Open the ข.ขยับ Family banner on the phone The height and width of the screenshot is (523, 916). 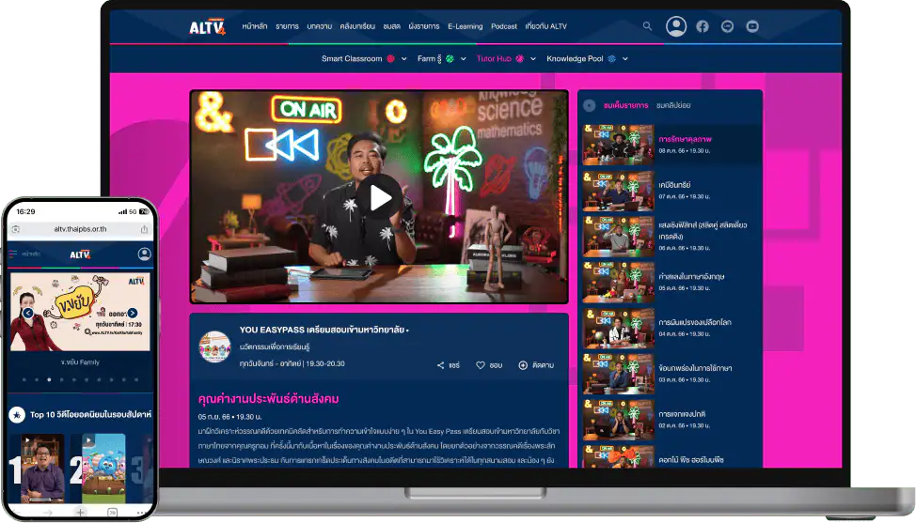80,312
